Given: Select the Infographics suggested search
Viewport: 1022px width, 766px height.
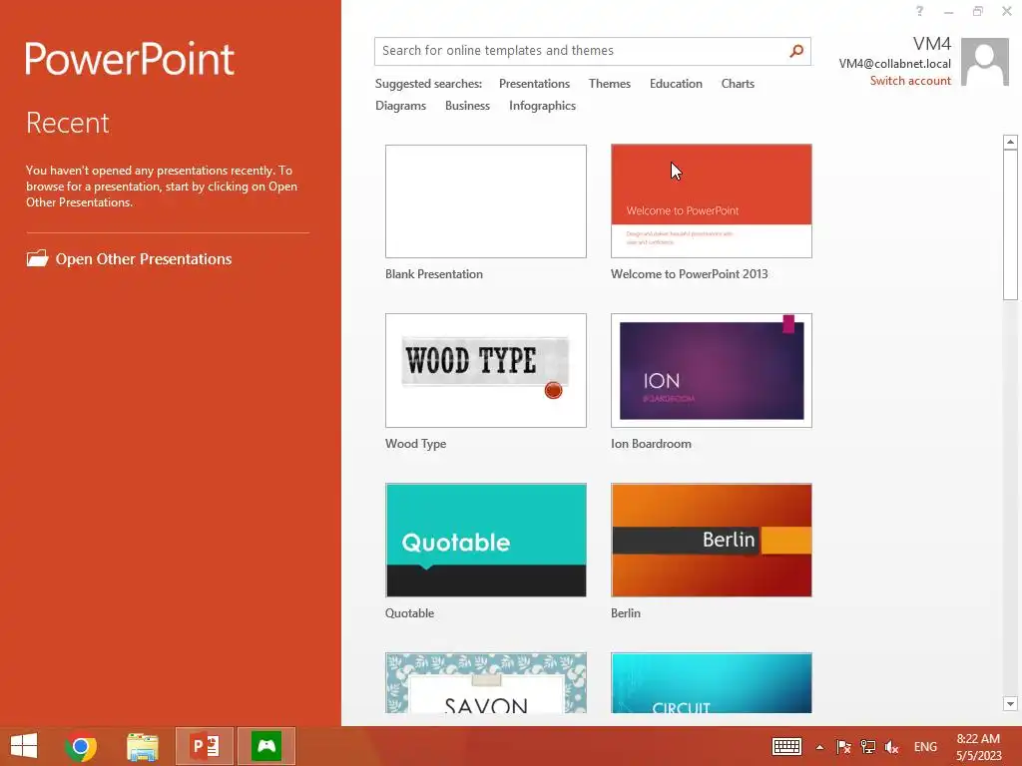Looking at the screenshot, I should 542,106.
